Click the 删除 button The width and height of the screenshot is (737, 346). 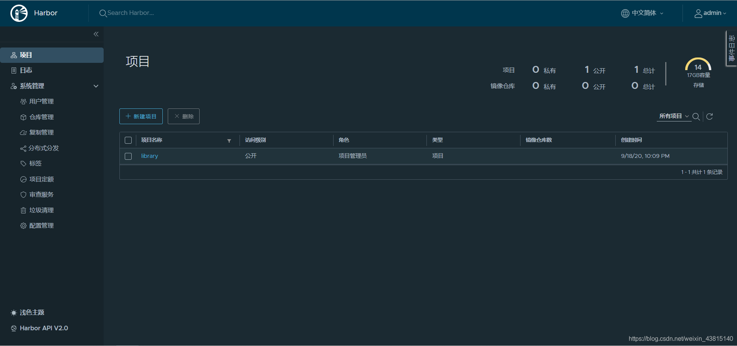[183, 116]
